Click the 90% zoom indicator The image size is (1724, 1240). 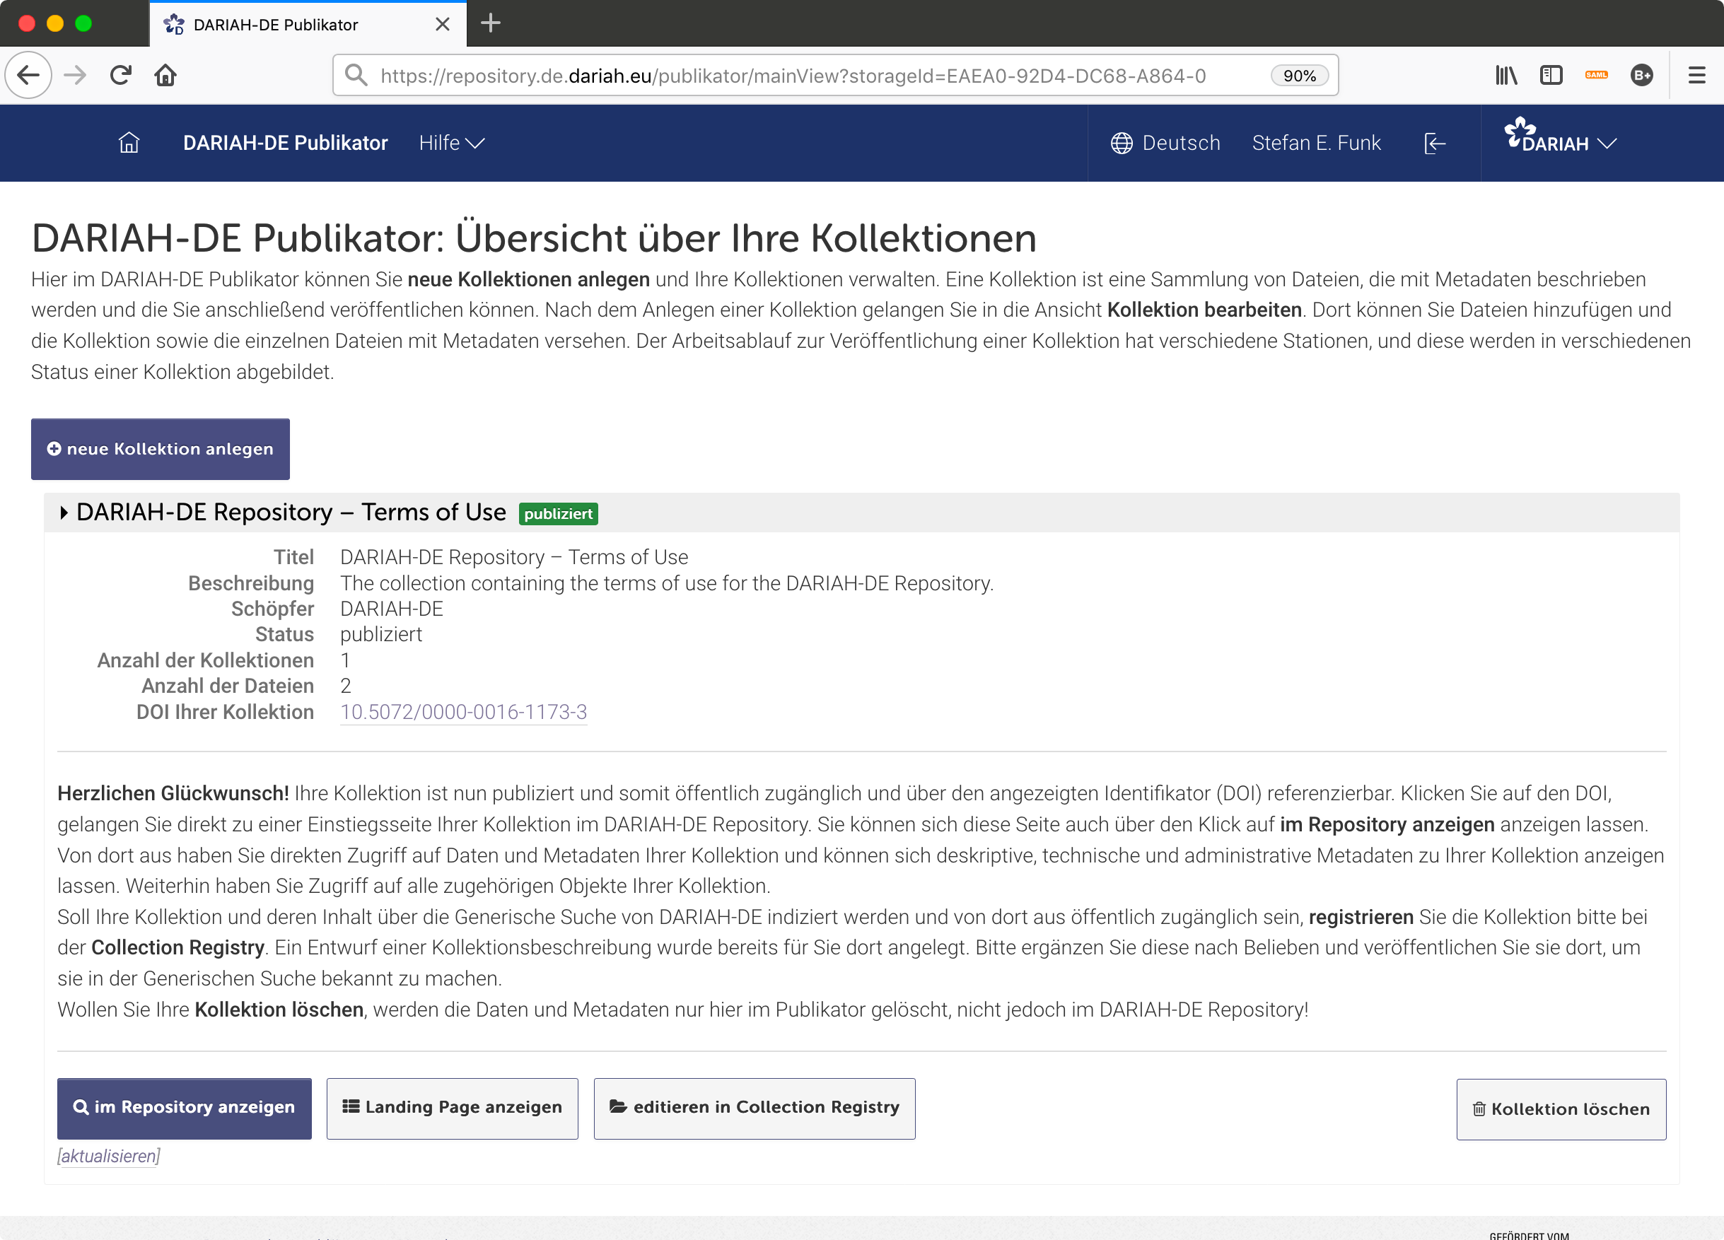coord(1300,74)
